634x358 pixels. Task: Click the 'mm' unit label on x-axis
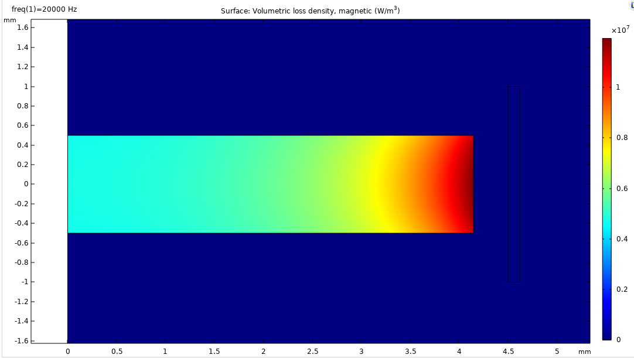584,352
